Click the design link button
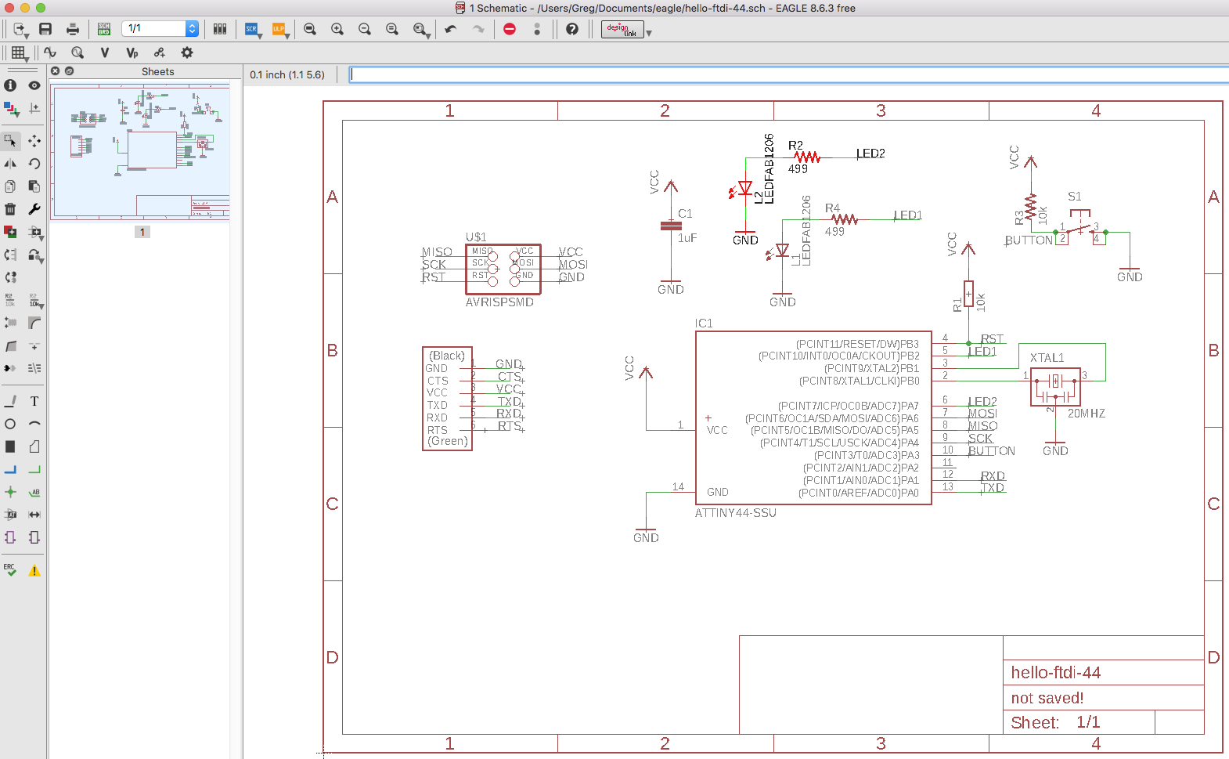The width and height of the screenshot is (1229, 759). coord(622,29)
